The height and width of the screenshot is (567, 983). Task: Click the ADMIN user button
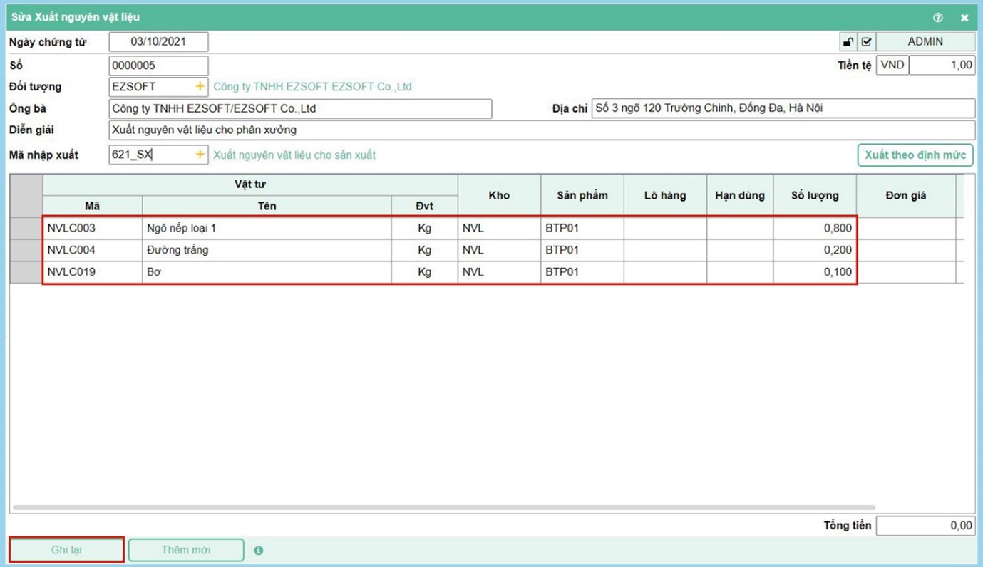(x=925, y=42)
